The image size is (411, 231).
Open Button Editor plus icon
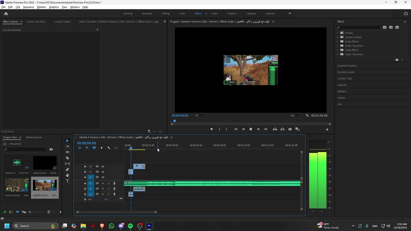coord(327,129)
